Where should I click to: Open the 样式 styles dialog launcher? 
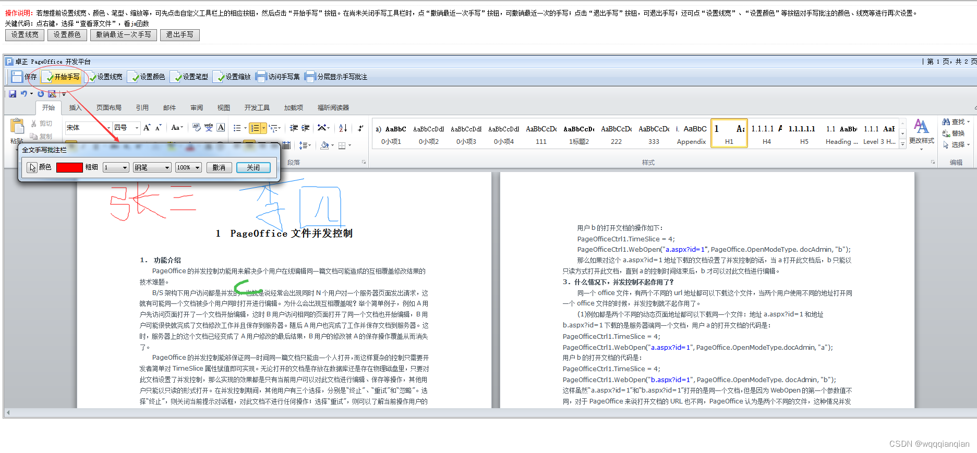pos(933,163)
